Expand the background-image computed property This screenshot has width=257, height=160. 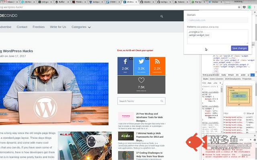[224, 125]
